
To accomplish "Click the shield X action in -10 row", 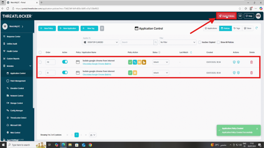I will [238, 62].
